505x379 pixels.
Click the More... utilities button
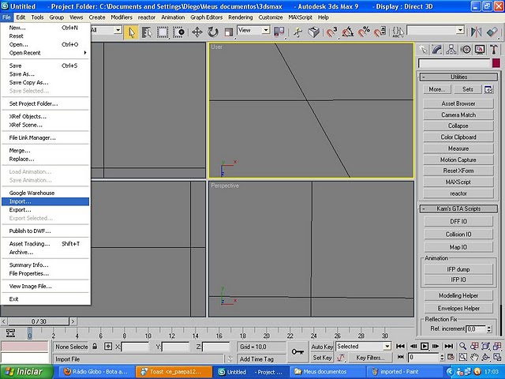pos(436,89)
